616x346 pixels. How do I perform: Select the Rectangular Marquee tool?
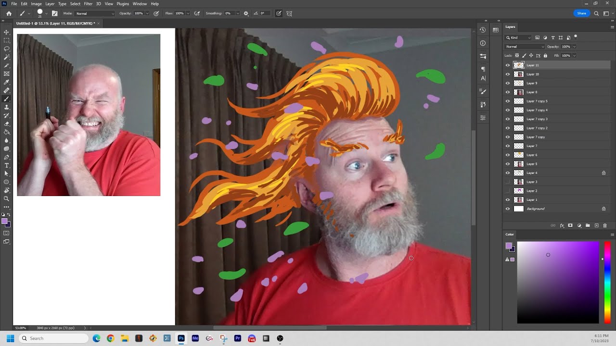(x=6, y=40)
